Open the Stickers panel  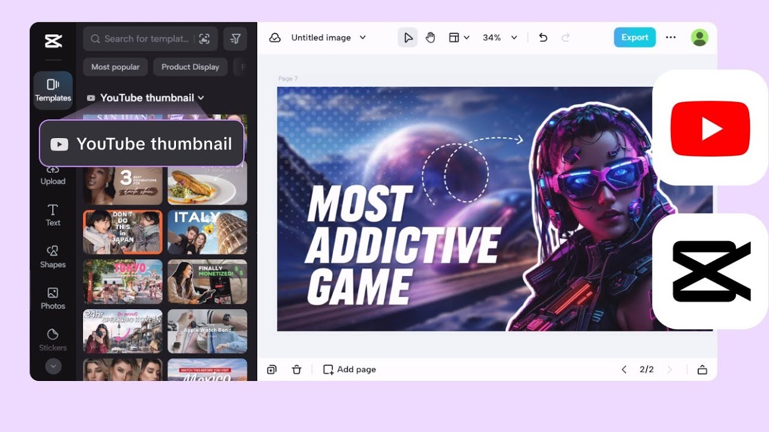[x=53, y=340]
